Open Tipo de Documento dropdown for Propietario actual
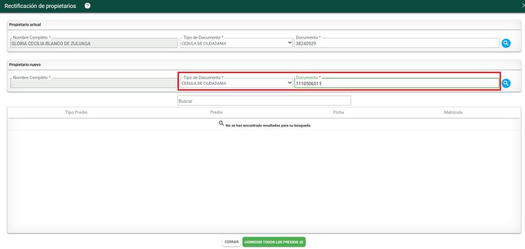525x249 pixels. pos(236,43)
